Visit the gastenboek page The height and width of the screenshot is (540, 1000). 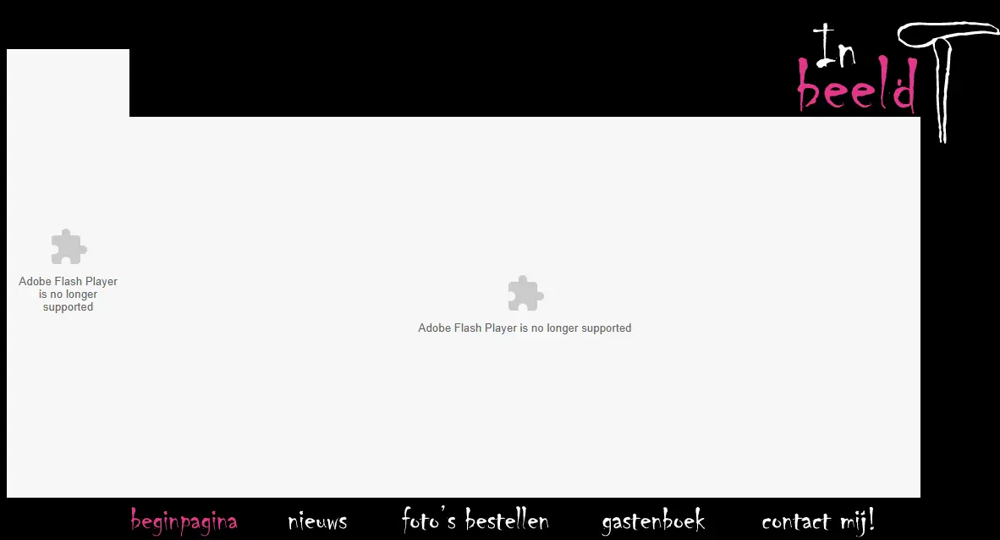click(x=654, y=521)
